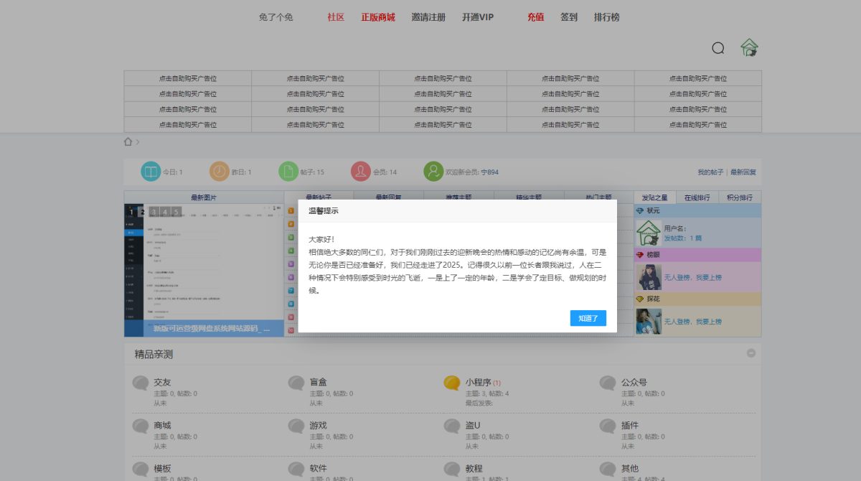Click the 兔了个兔 site title

coord(276,17)
